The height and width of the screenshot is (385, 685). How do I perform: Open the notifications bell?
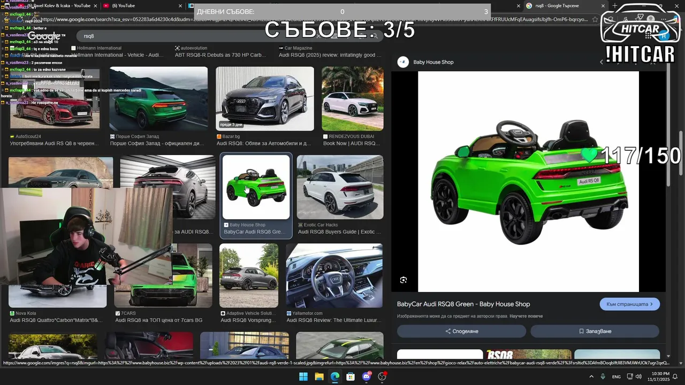coord(675,376)
